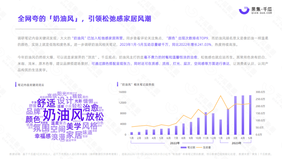This screenshot has height=159, width=282.
Task: Click the 2023年 axis label
Action: click(236, 143)
